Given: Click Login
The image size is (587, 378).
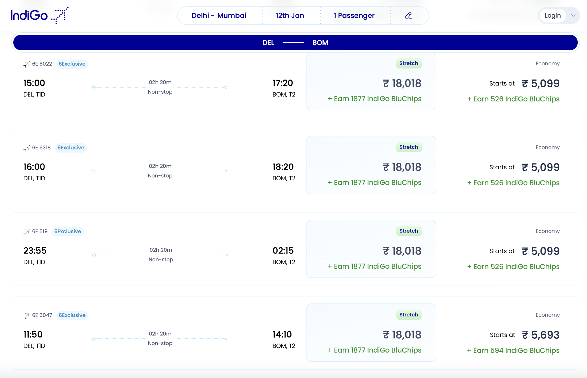Looking at the screenshot, I should (x=553, y=15).
